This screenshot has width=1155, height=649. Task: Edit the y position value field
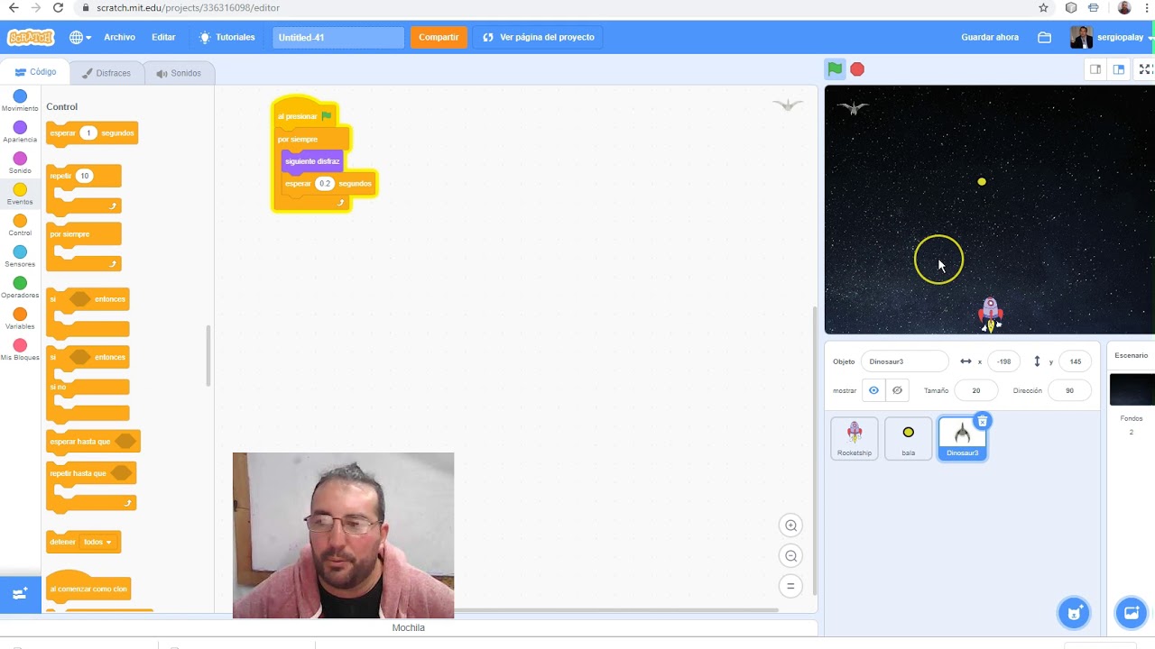tap(1075, 361)
